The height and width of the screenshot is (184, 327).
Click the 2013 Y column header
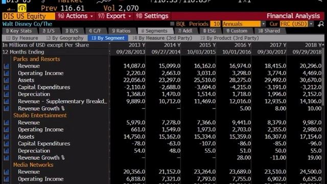click(137, 45)
